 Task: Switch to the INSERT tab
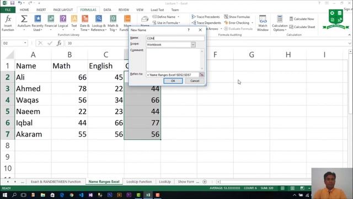pos(41,10)
